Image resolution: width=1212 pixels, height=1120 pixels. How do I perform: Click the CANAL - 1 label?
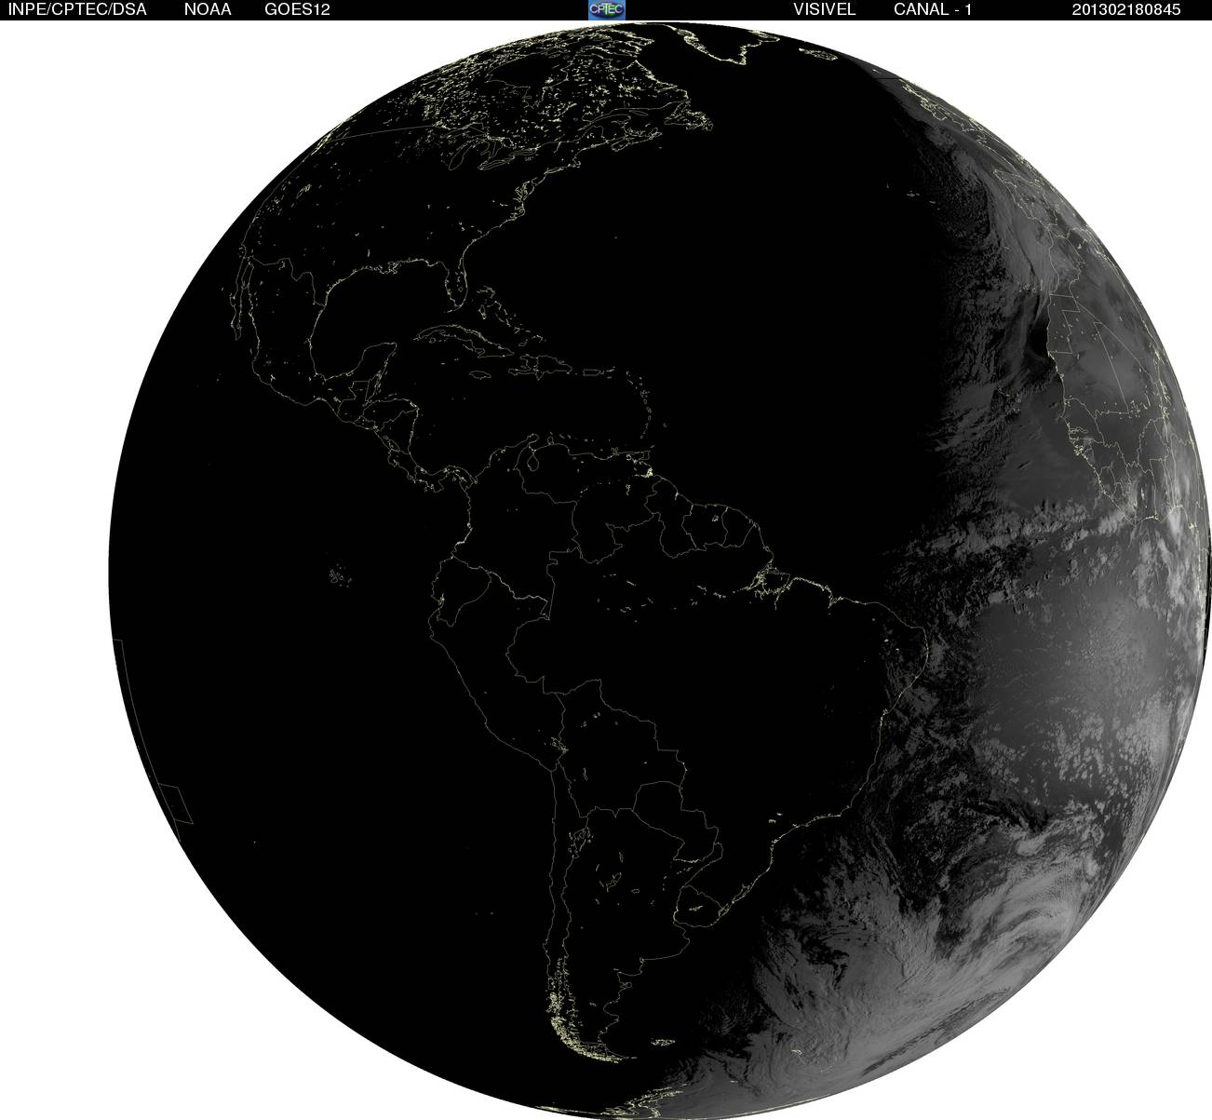point(933,9)
